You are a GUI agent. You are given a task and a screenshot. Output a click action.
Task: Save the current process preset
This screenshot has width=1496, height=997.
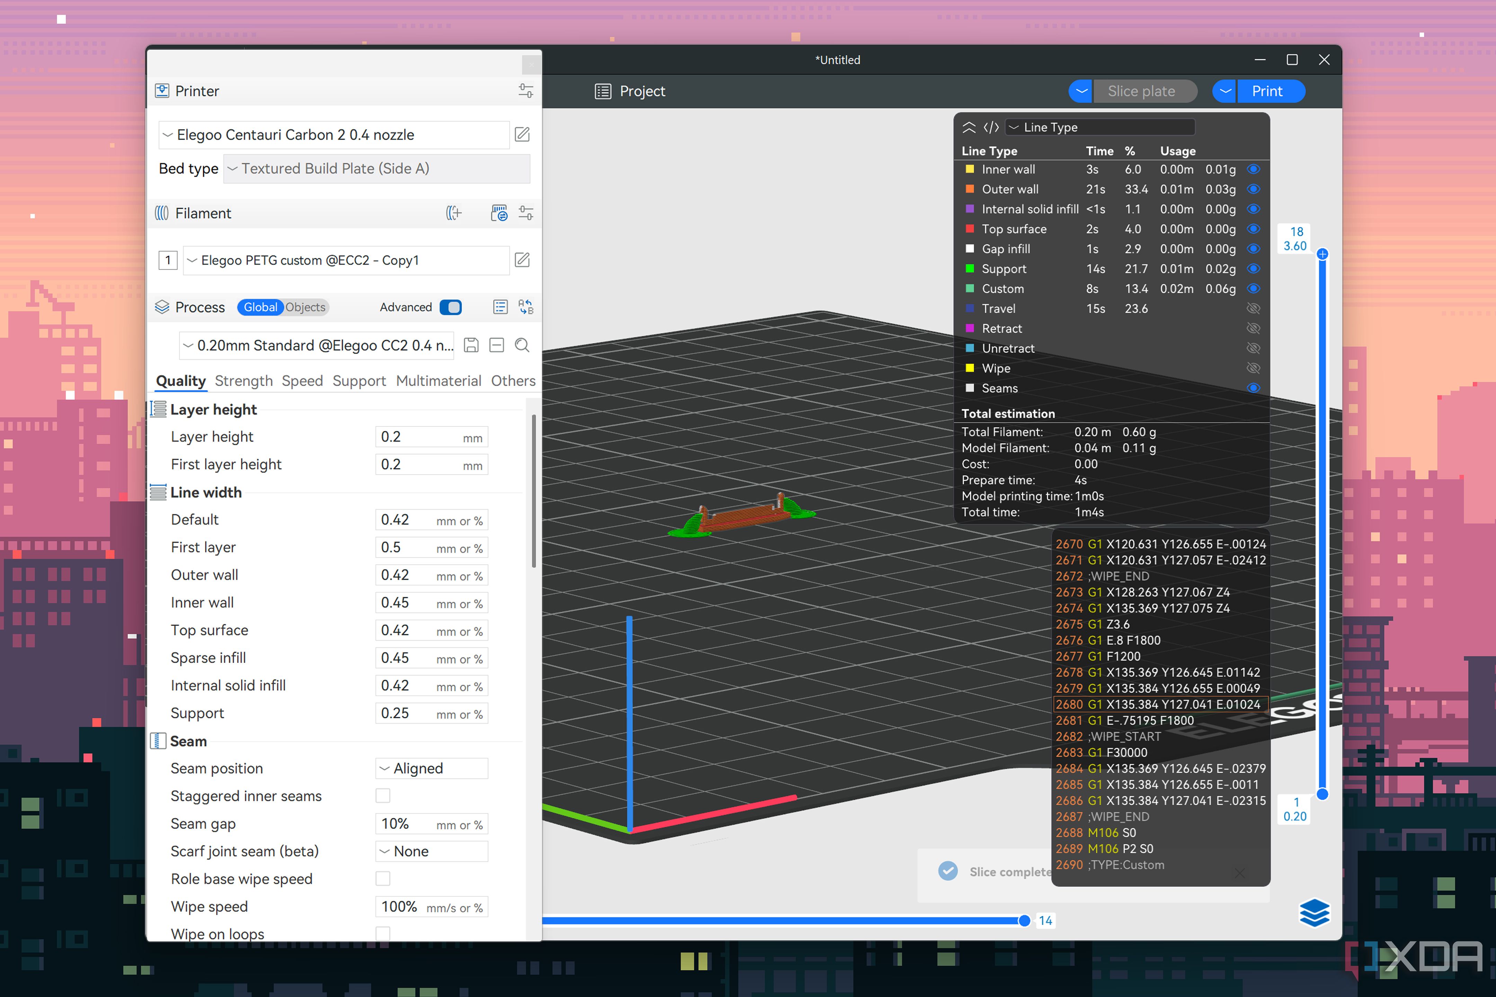pyautogui.click(x=471, y=345)
